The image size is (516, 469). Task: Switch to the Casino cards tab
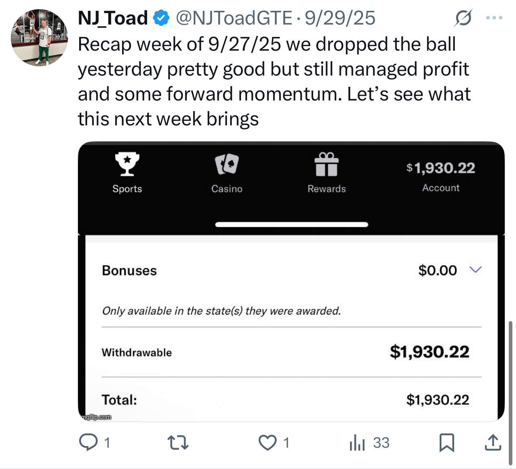(227, 172)
